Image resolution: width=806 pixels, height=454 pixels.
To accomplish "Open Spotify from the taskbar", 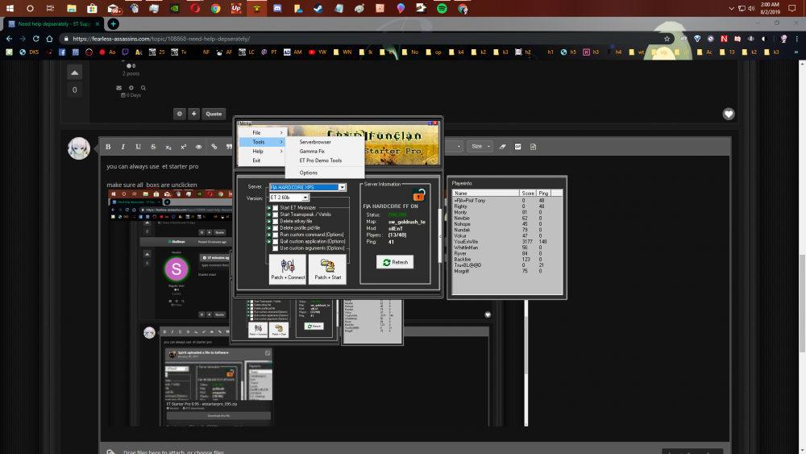I will click(442, 8).
